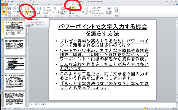178x110 pixels.
Task: Click the 日本語 language indicator
Action: (29, 109)
